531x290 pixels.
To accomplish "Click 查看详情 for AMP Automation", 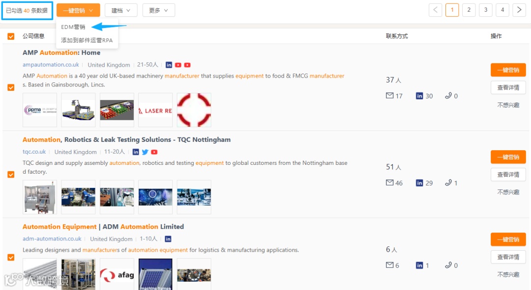I will point(508,87).
